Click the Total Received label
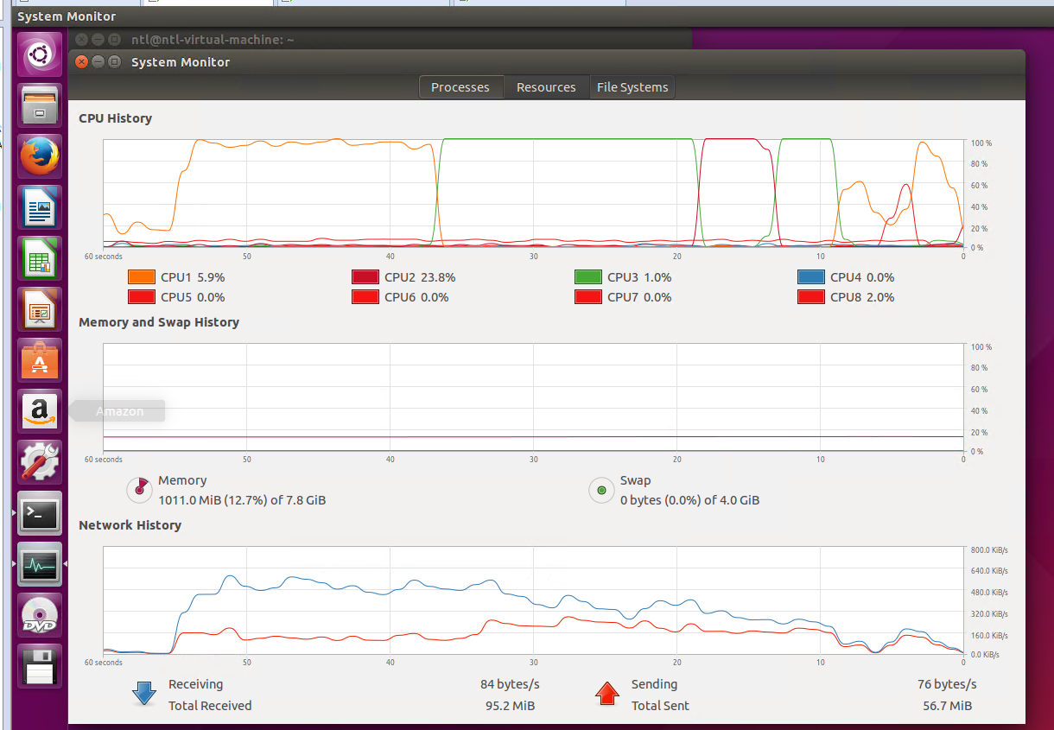Viewport: 1054px width, 730px height. coord(210,706)
